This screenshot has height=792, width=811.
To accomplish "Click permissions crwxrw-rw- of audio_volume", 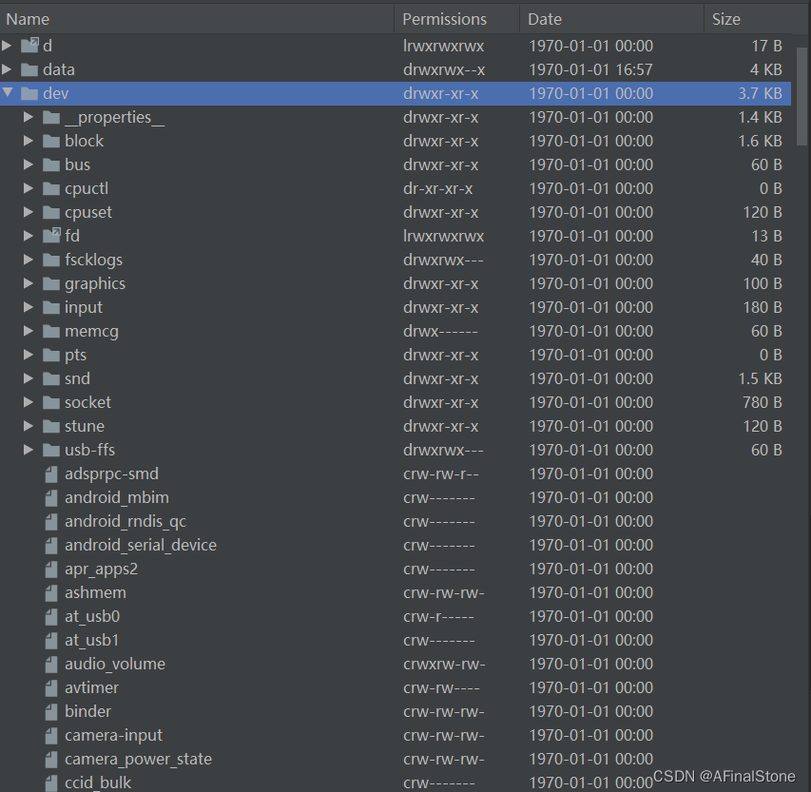I will pyautogui.click(x=444, y=665).
